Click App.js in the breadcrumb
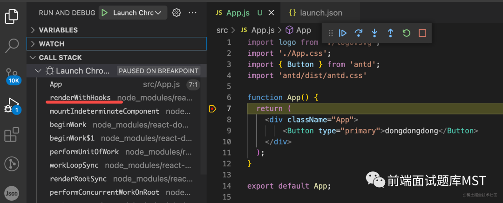Image resolution: width=503 pixels, height=203 pixels. point(258,30)
